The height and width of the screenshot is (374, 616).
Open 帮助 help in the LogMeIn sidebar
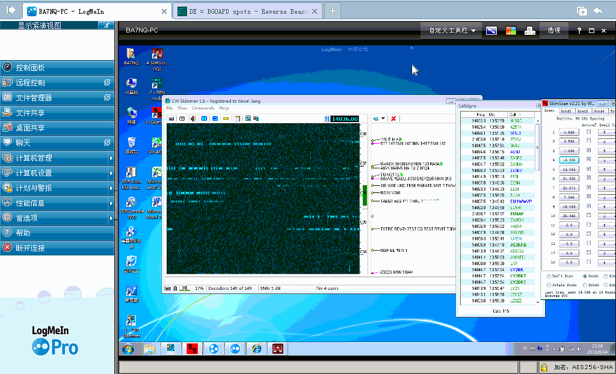[x=57, y=233]
